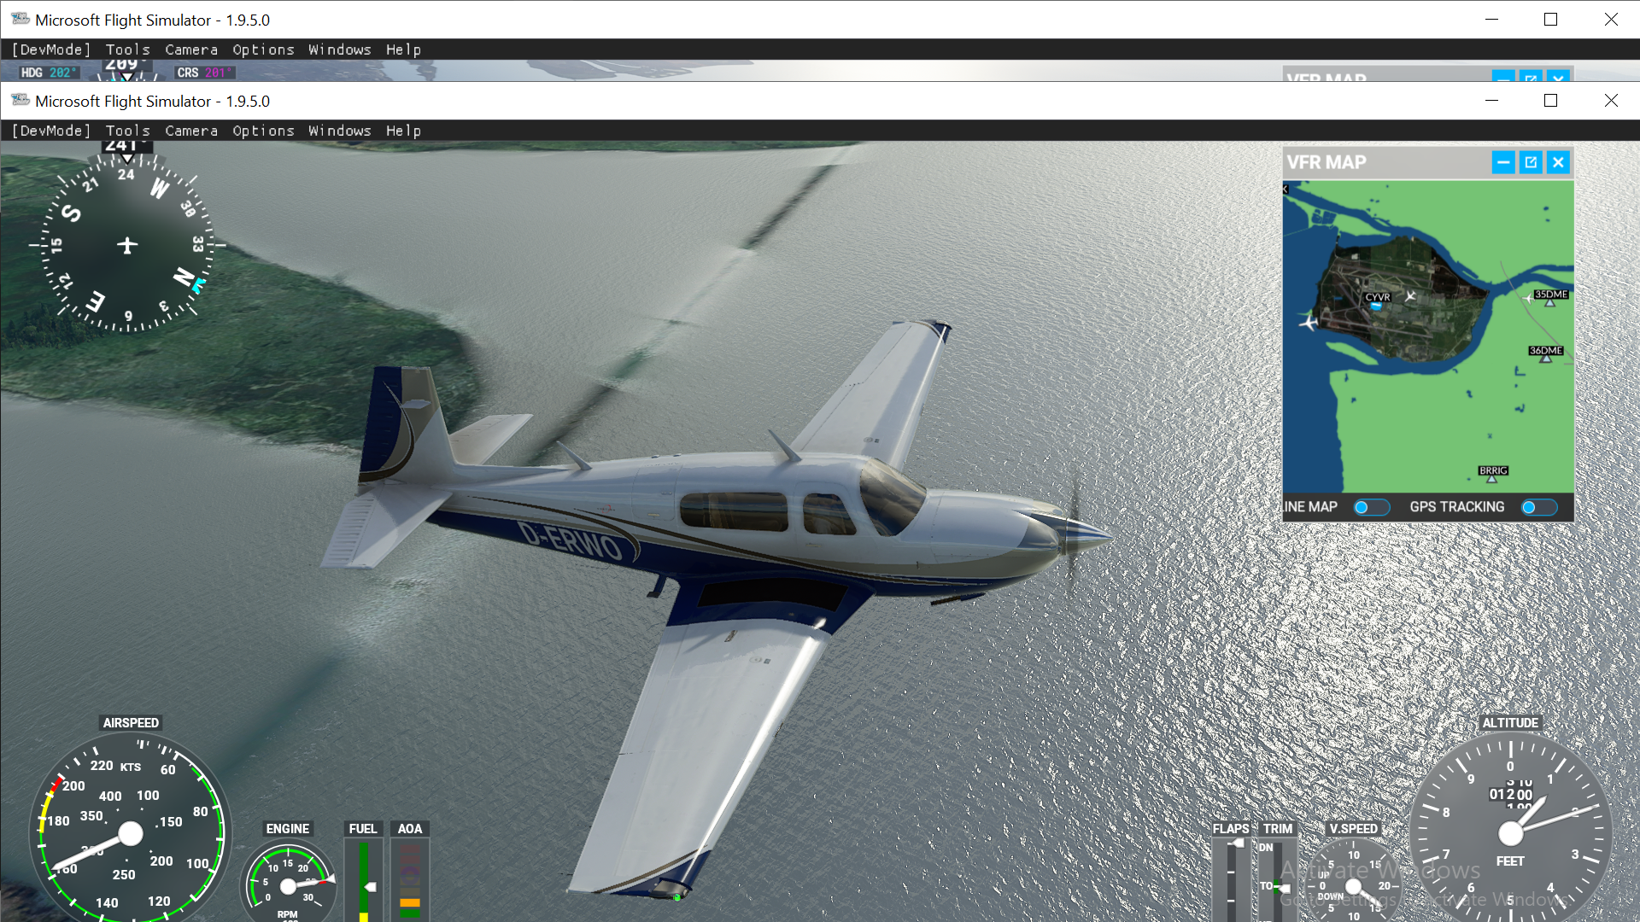This screenshot has width=1640, height=922.
Task: Open the Tools menu in back window
Action: [127, 50]
